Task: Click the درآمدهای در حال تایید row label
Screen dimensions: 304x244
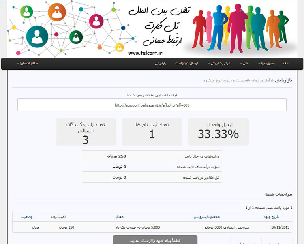Action: (x=201, y=156)
